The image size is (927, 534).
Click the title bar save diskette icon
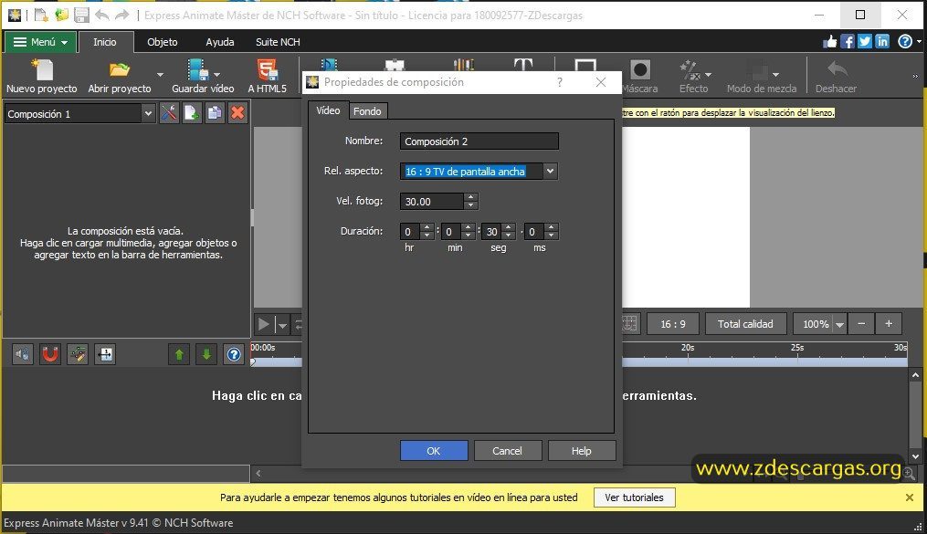click(81, 15)
